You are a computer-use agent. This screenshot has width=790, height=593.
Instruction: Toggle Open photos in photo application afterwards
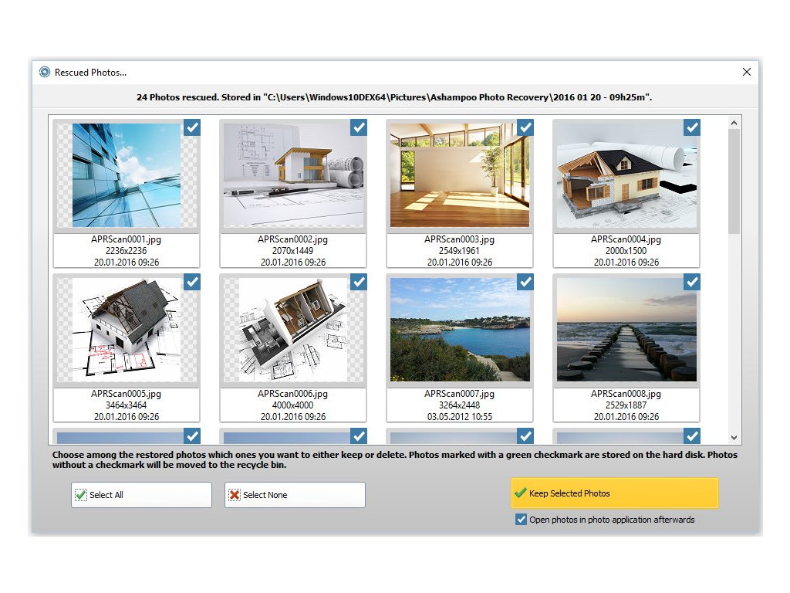coord(521,520)
